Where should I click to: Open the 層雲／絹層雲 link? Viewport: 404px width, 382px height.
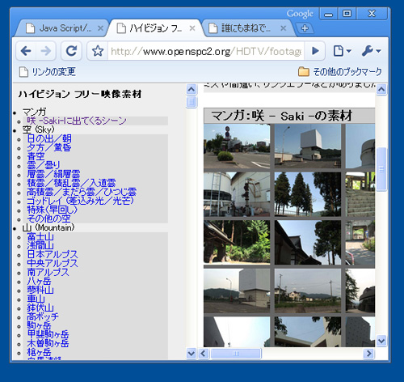coord(53,174)
